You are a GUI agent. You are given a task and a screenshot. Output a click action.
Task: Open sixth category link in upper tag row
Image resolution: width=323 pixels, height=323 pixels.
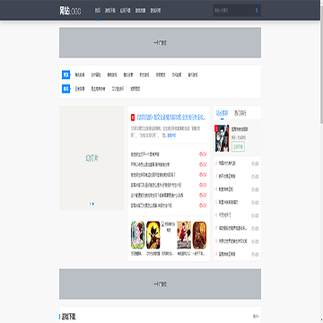pos(161,74)
